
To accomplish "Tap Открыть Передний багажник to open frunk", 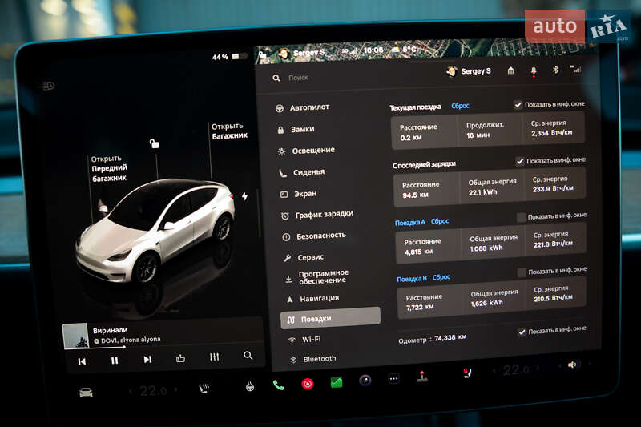I will 109,168.
